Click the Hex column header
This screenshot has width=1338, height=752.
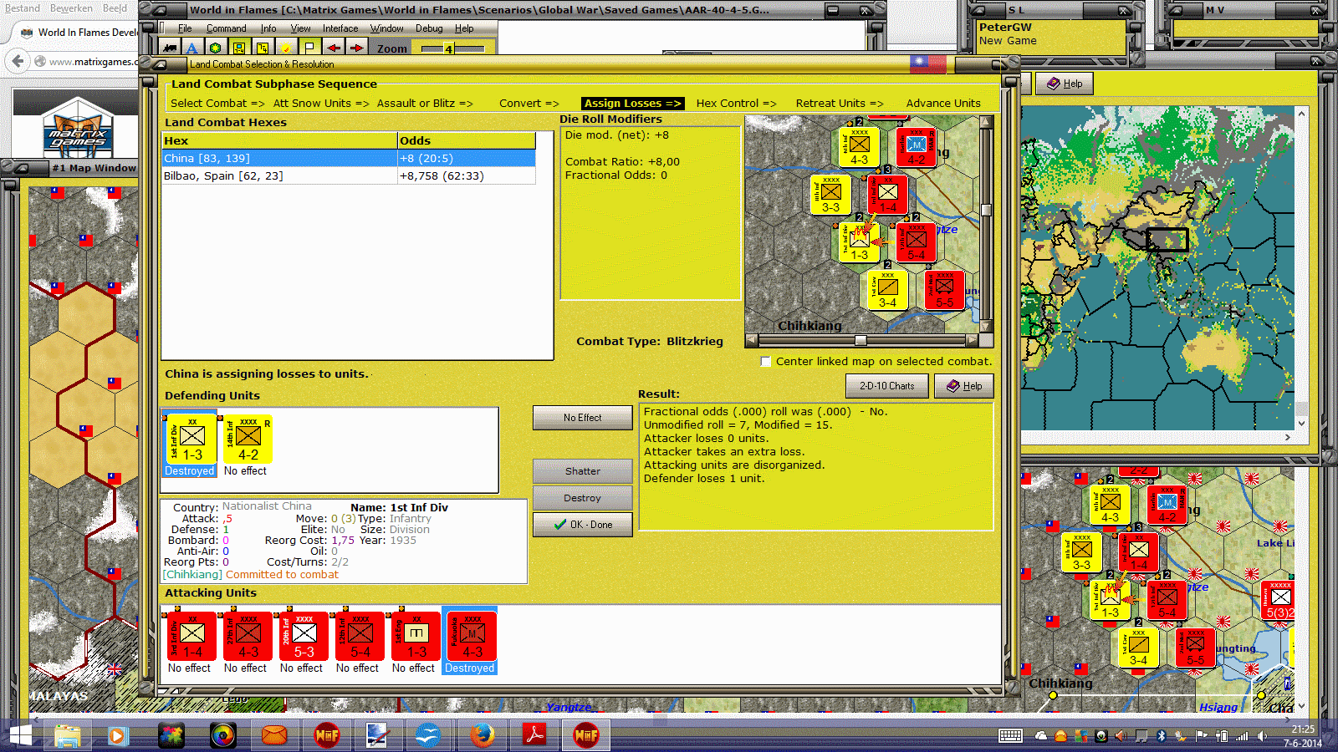pyautogui.click(x=279, y=140)
